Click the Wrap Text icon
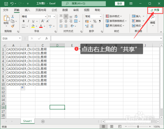The height and width of the screenshot is (129, 164). 76,16
